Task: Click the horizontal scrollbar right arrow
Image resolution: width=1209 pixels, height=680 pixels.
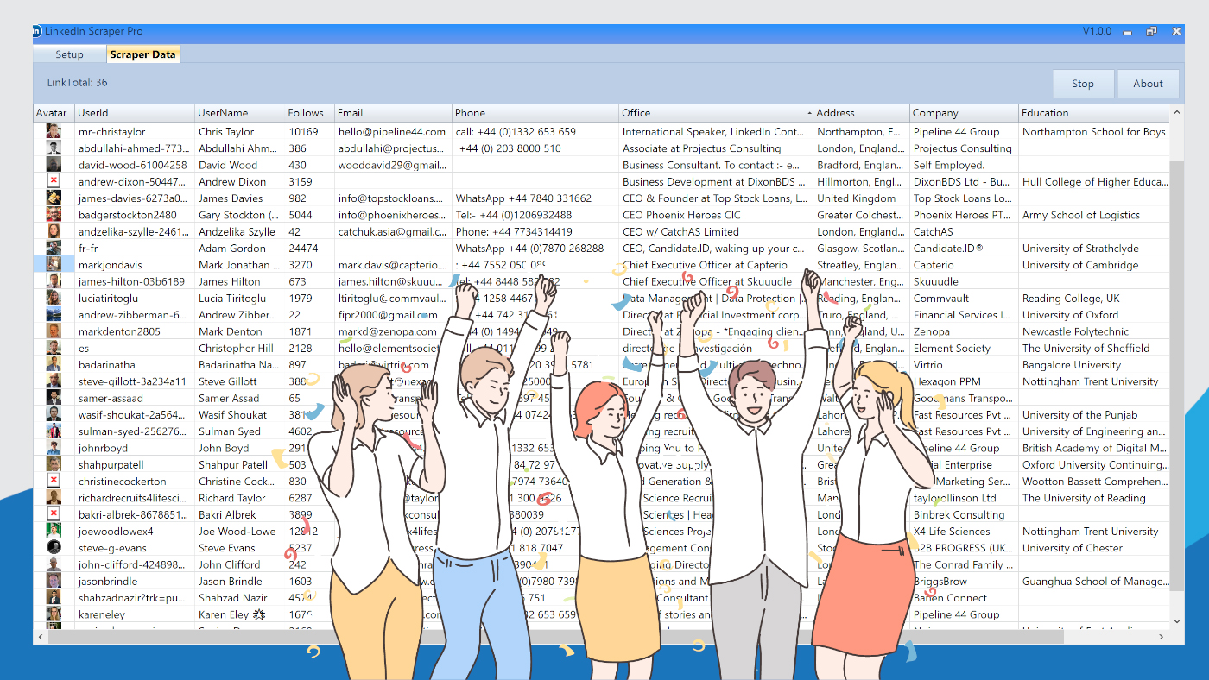Action: (x=1163, y=636)
